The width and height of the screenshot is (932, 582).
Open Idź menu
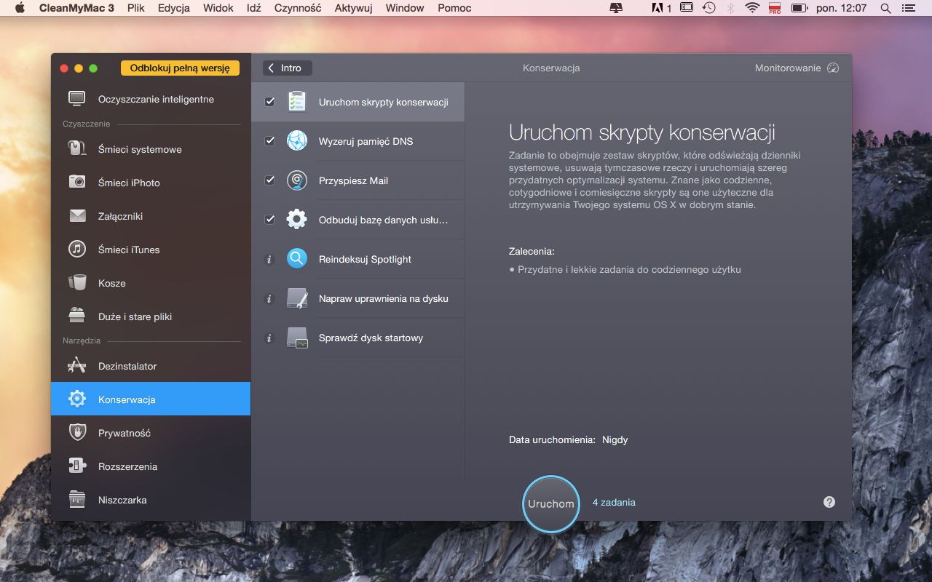[253, 8]
